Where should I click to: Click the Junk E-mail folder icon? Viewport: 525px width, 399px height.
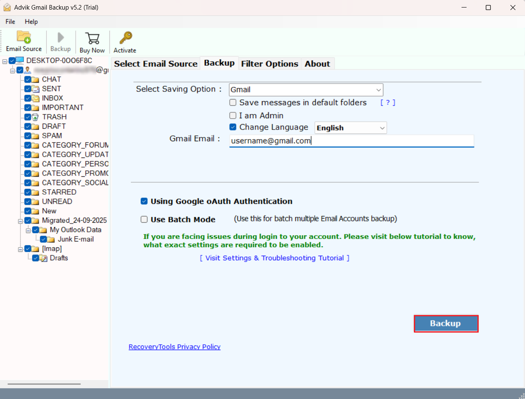(51, 239)
